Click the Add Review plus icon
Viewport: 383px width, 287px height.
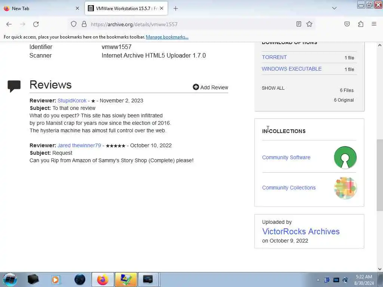tap(196, 87)
